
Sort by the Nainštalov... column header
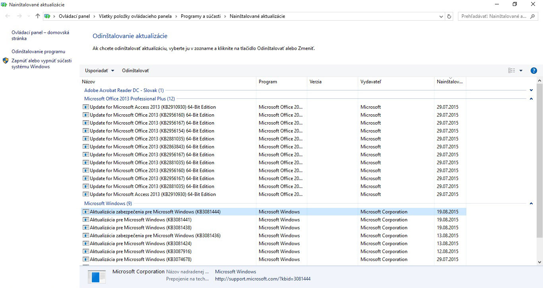[x=450, y=82]
